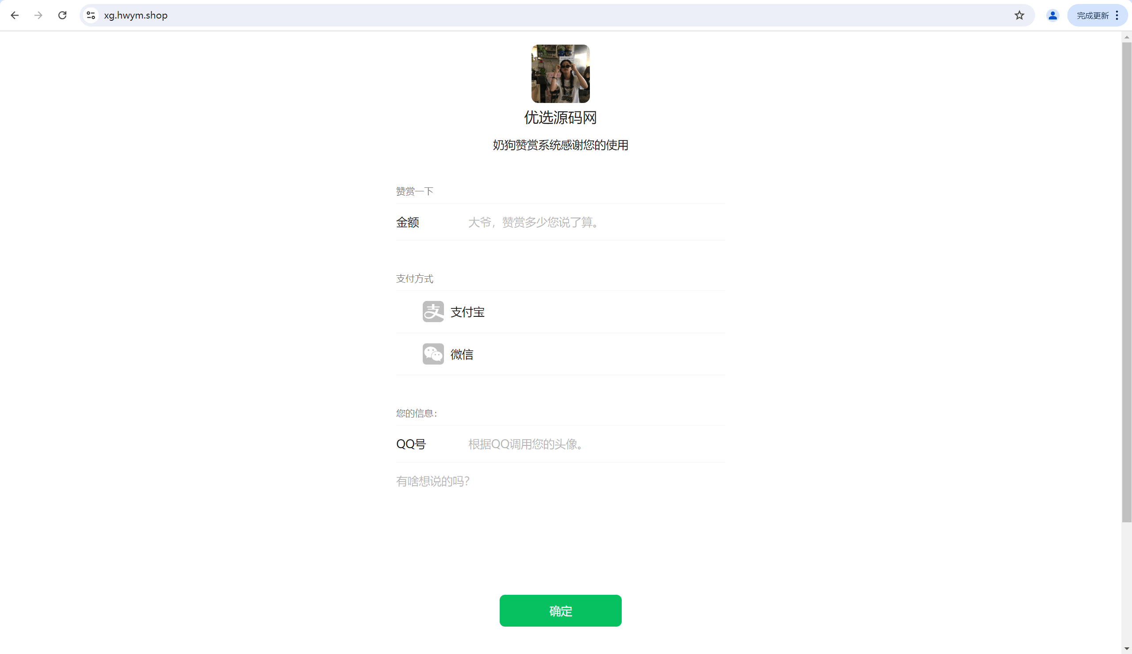Click the page vertical scrollbar thumb
The height and width of the screenshot is (654, 1132).
click(1127, 283)
